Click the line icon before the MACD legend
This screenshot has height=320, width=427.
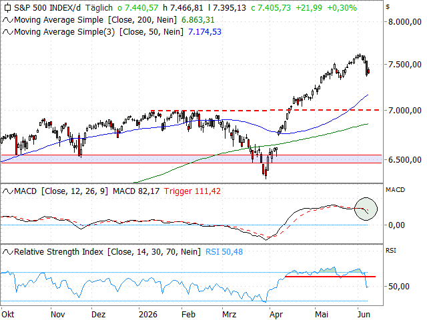[7, 191]
